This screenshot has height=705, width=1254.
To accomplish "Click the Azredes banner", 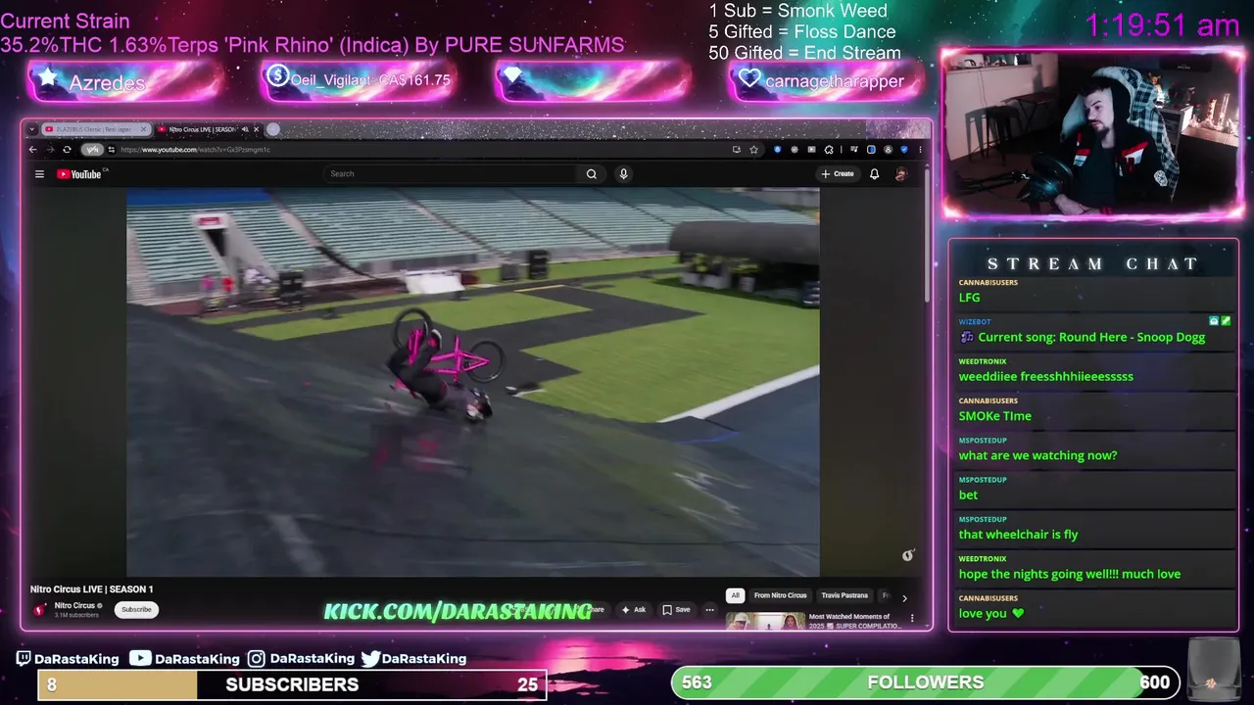I will pos(124,82).
